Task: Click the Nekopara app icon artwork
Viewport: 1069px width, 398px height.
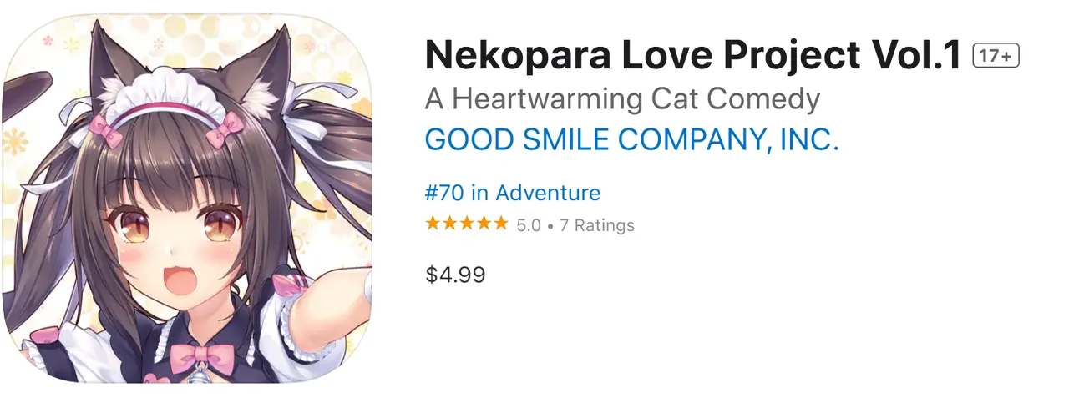Action: (186, 199)
